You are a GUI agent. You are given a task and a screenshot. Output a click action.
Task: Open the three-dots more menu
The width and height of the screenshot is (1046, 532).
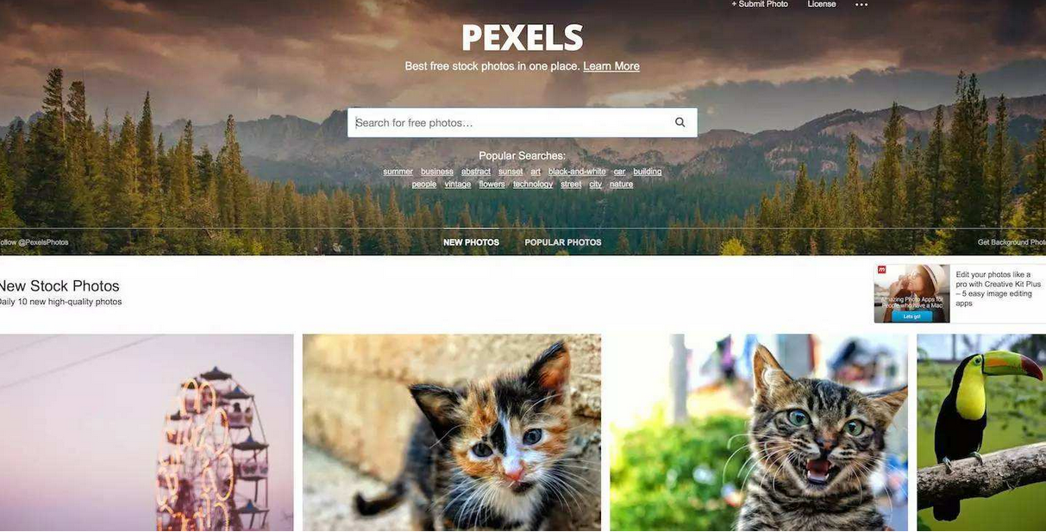click(861, 4)
